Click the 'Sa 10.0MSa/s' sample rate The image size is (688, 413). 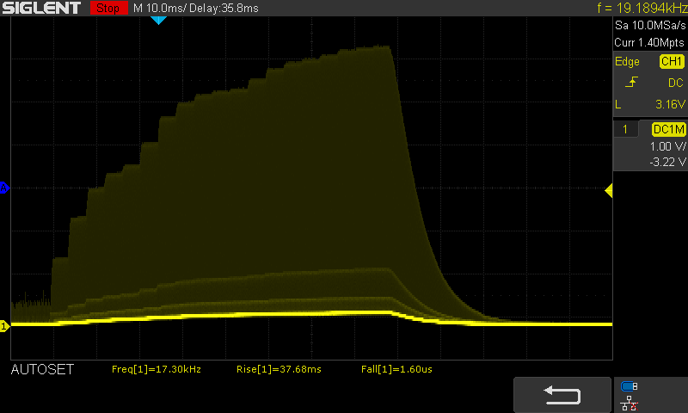(650, 26)
